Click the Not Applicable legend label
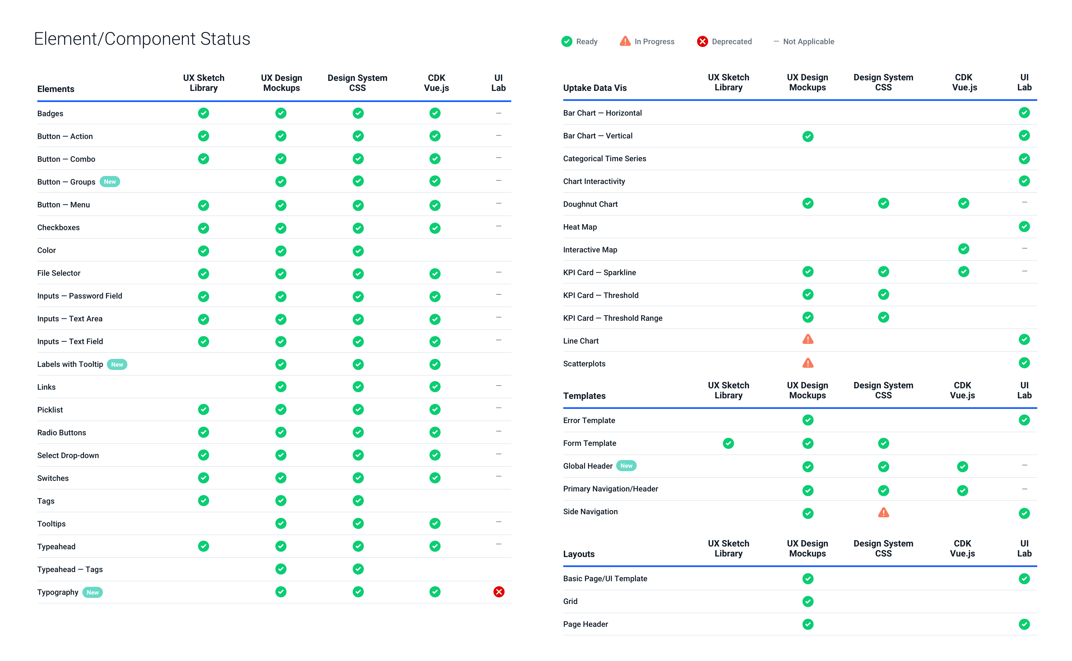 (x=808, y=41)
